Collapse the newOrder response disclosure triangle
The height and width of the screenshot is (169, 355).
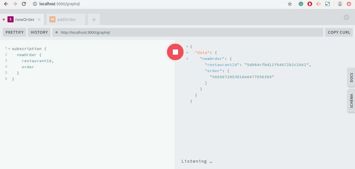187,59
